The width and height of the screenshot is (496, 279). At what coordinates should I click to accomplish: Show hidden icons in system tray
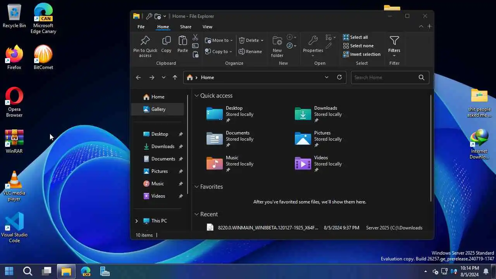(426, 271)
